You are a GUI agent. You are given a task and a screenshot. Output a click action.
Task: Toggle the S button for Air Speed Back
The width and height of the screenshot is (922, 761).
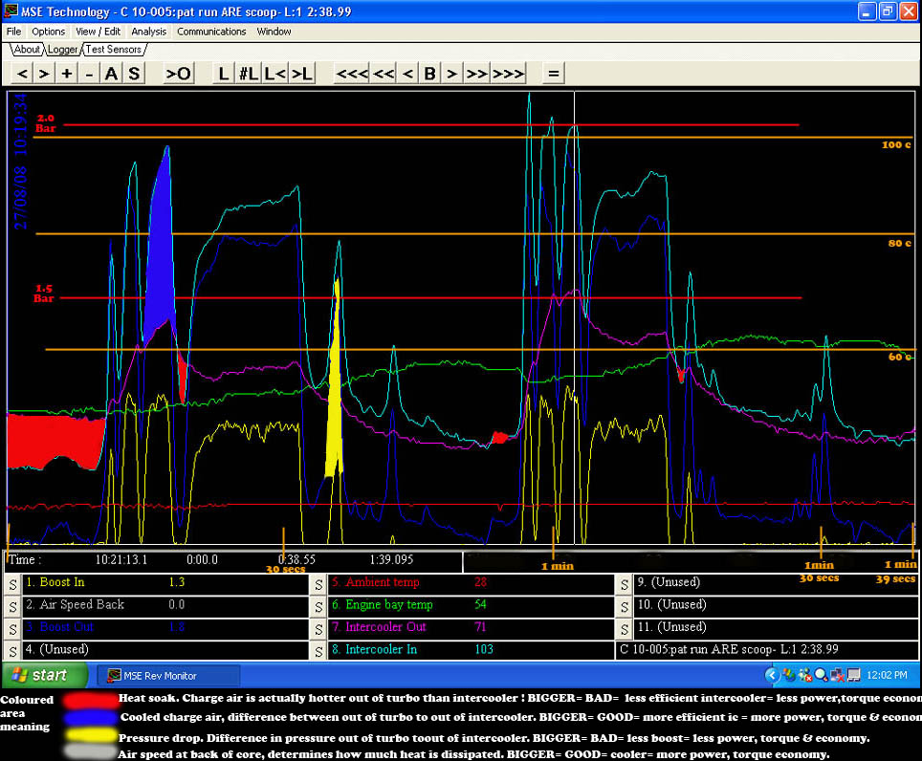[x=13, y=607]
